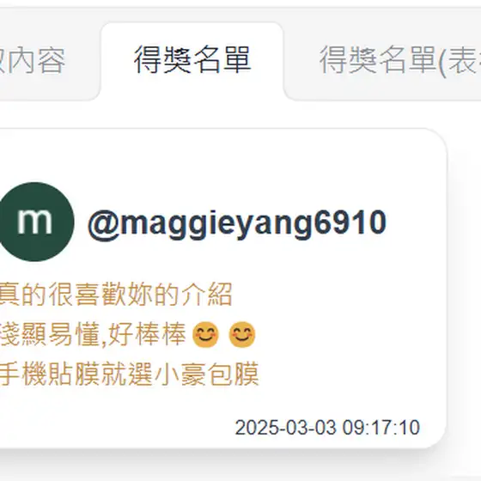This screenshot has height=481, width=481.
Task: Click gray background right of comment card
Action: click(x=464, y=276)
